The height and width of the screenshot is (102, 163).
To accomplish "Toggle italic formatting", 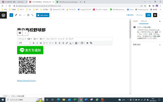I will click(37, 43).
